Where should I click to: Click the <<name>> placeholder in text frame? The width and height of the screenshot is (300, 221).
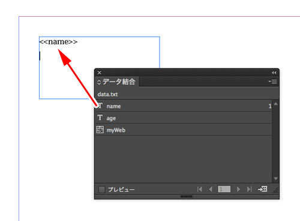(x=58, y=42)
